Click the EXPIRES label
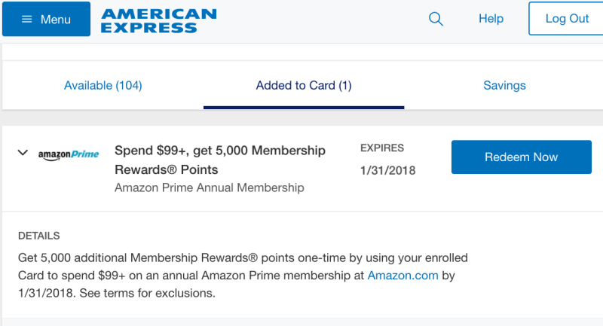Screen dimensions: 603x326 tap(382, 148)
